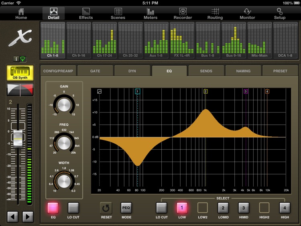The width and height of the screenshot is (301, 226).
Task: Toggle the EQ on/off button
Action: click(53, 208)
